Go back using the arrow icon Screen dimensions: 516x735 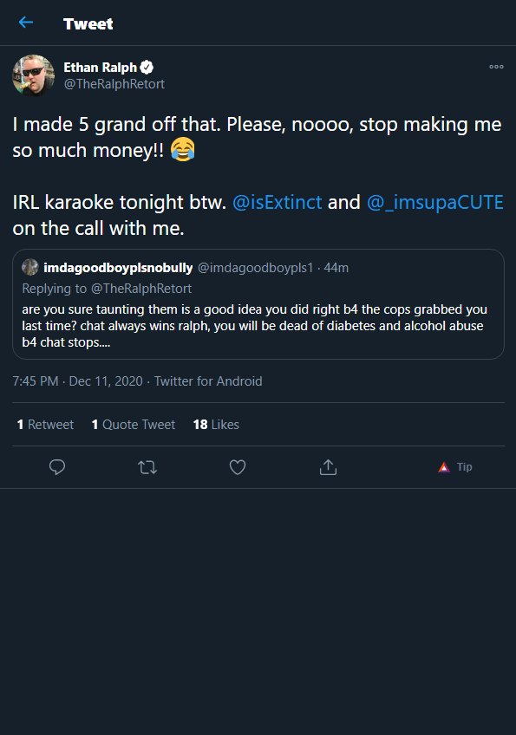coord(26,22)
